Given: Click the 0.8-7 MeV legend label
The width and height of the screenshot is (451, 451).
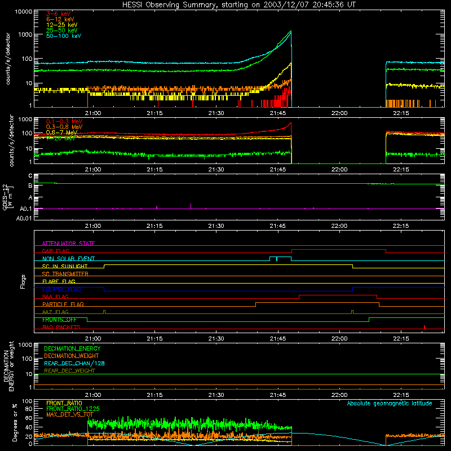Looking at the screenshot, I should pos(61,132).
